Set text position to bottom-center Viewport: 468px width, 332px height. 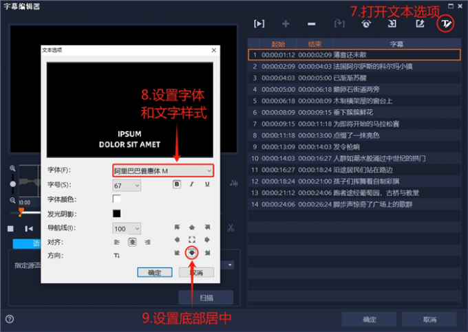[x=191, y=253]
